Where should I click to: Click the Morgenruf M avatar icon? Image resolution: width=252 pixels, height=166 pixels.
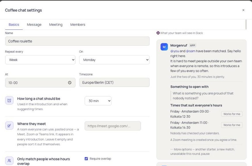(164, 47)
